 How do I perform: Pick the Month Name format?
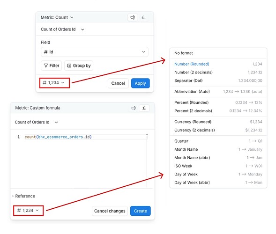tap(218, 149)
